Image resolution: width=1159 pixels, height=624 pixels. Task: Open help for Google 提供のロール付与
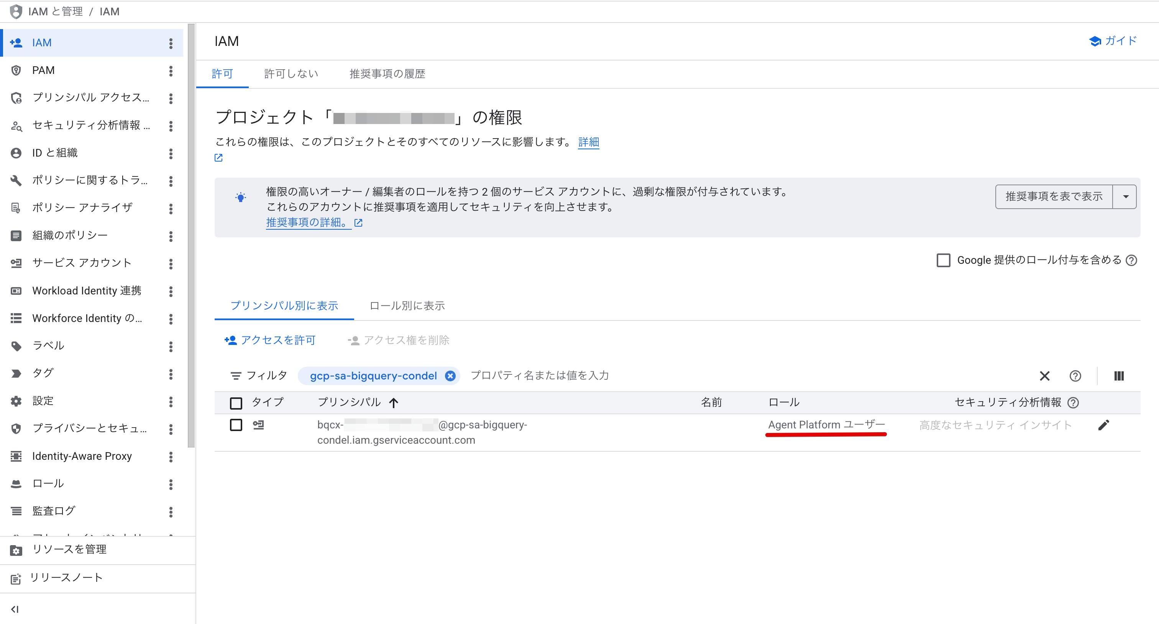1131,260
